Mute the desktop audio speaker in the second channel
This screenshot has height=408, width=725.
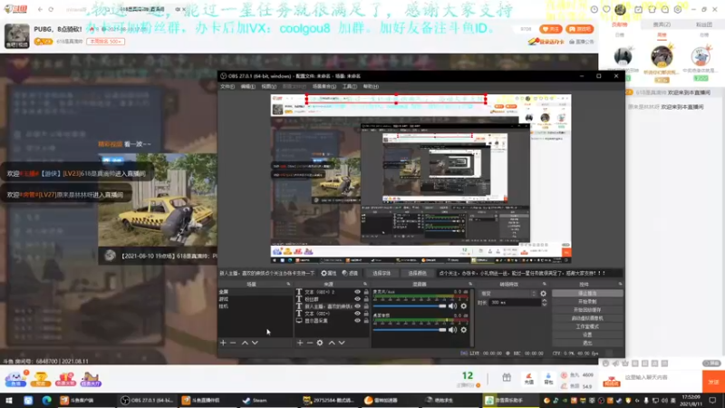(x=452, y=330)
